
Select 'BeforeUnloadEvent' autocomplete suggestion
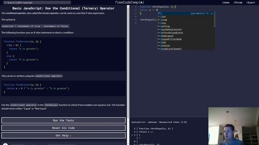pos(185,33)
